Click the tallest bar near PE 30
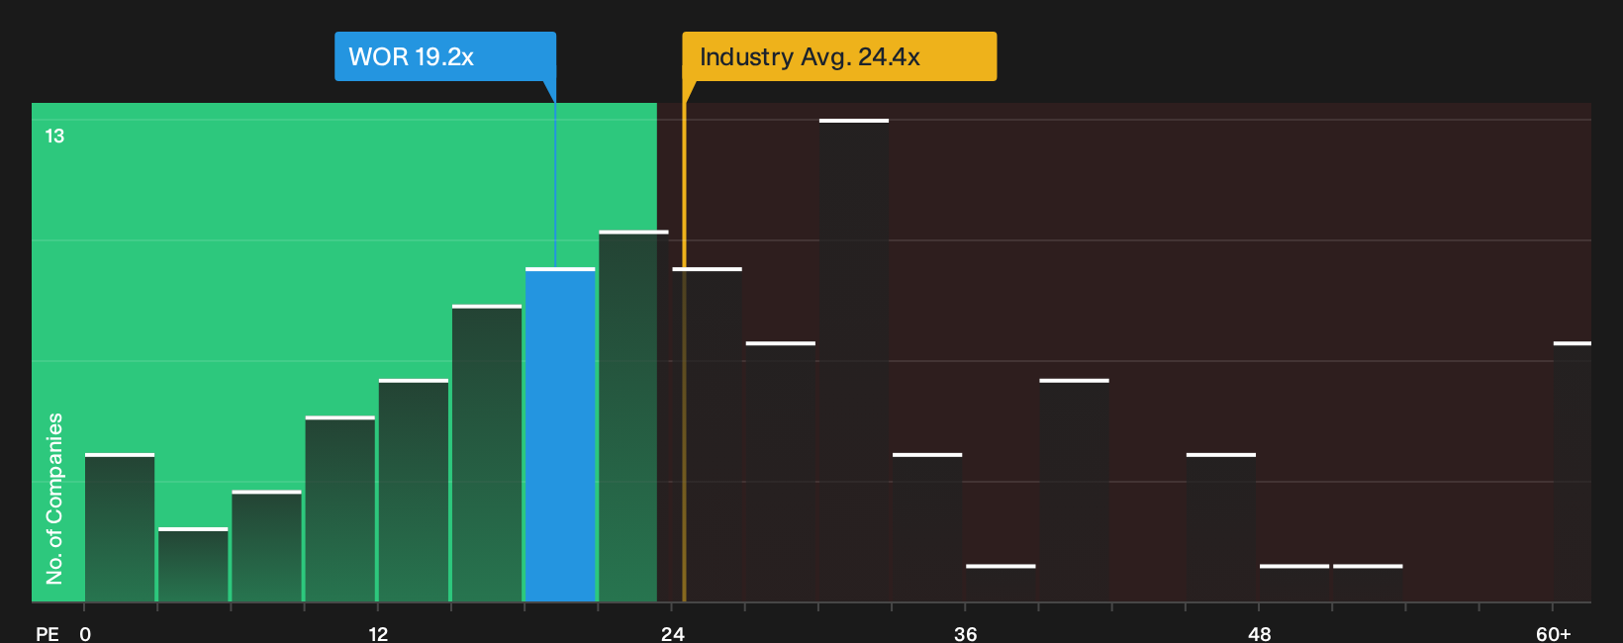This screenshot has height=643, width=1623. click(x=854, y=360)
